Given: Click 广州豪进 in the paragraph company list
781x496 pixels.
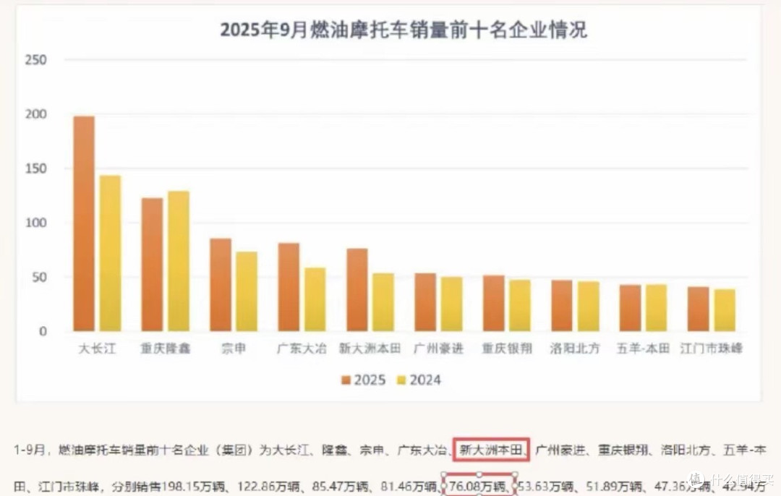Looking at the screenshot, I should (x=561, y=450).
